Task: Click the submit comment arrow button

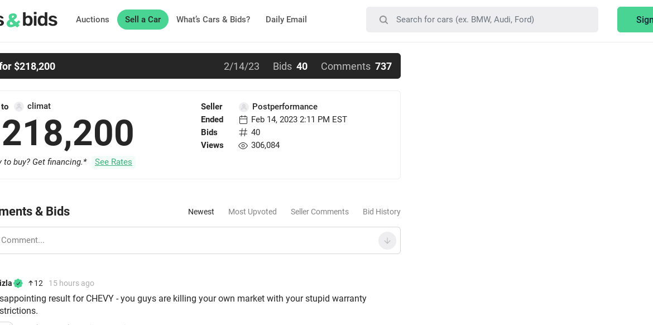Action: pyautogui.click(x=387, y=241)
